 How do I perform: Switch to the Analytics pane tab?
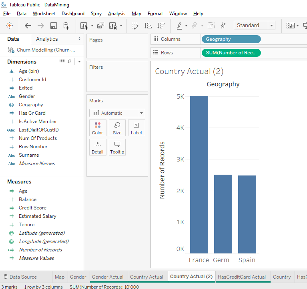coord(47,39)
